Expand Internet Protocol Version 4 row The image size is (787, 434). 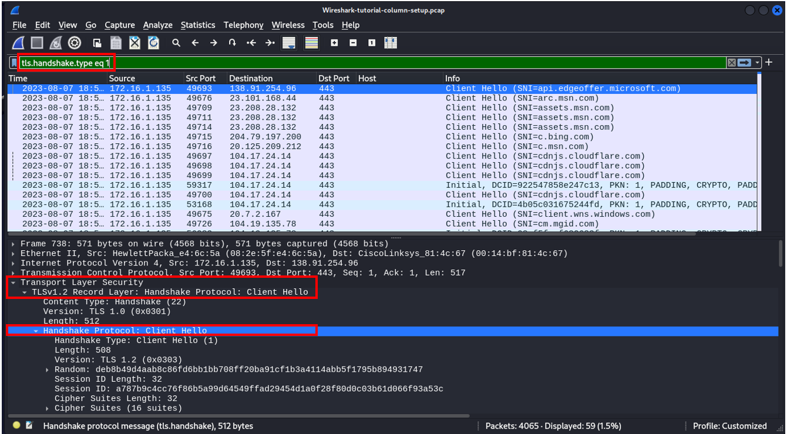pos(14,263)
